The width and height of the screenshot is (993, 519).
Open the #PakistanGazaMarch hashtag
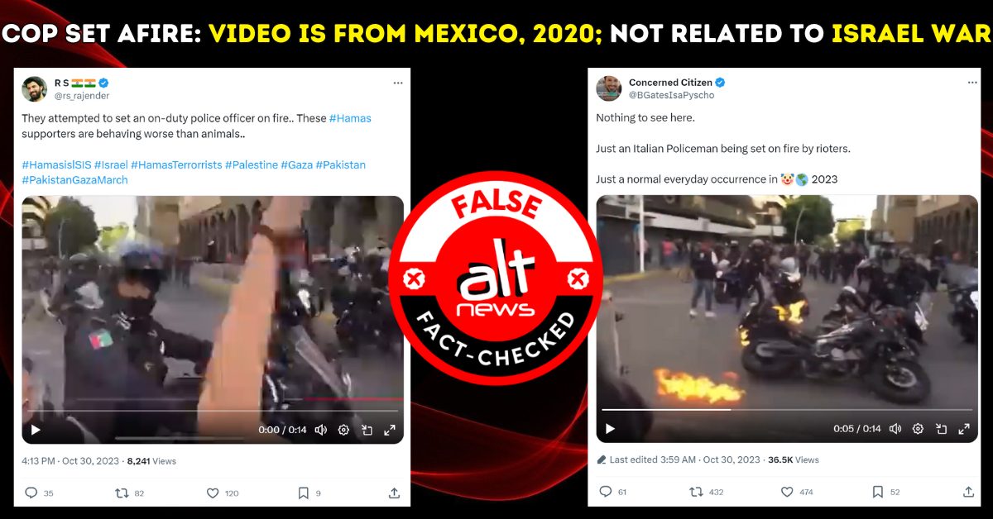74,179
